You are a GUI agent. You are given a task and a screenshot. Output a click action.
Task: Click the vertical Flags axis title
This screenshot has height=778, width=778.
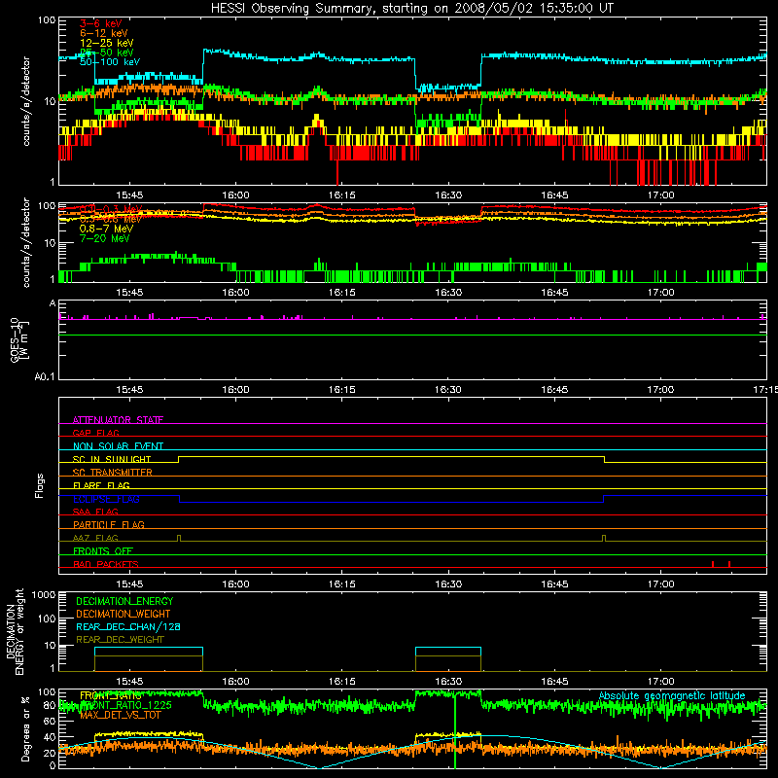[40, 485]
